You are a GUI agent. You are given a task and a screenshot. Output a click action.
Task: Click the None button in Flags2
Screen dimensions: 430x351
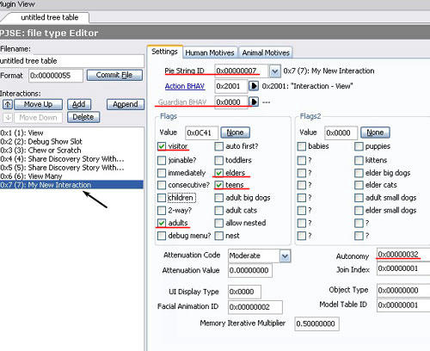(x=375, y=132)
